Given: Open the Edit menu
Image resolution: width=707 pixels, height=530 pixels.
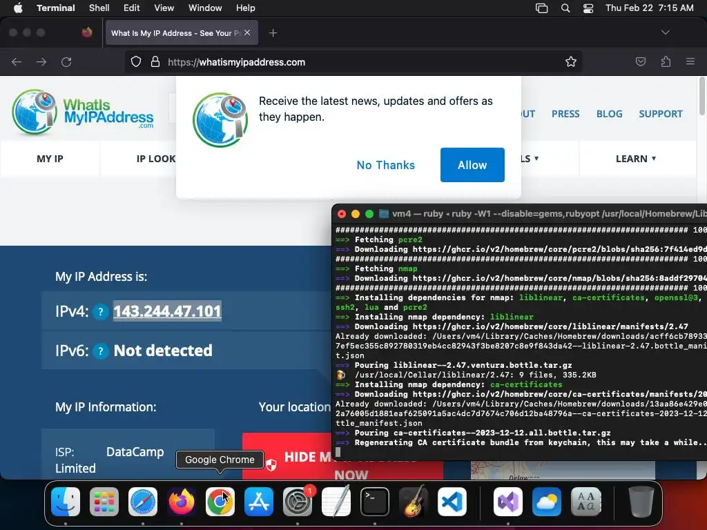Looking at the screenshot, I should click(x=132, y=8).
